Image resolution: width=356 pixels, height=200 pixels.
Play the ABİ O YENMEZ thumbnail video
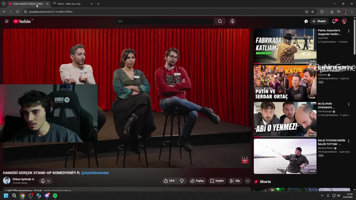(x=285, y=119)
